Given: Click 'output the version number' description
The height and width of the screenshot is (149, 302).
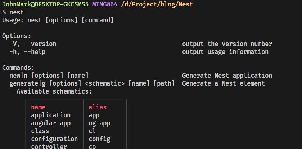Looking at the screenshot, I should click(x=227, y=44).
